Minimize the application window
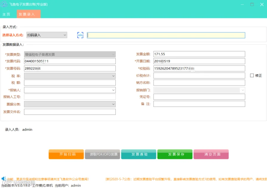267x188 pixels. click(242, 4)
